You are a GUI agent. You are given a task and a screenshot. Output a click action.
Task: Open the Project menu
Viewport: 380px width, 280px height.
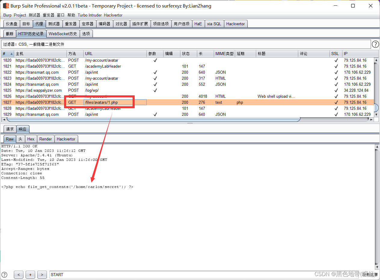(x=20, y=15)
